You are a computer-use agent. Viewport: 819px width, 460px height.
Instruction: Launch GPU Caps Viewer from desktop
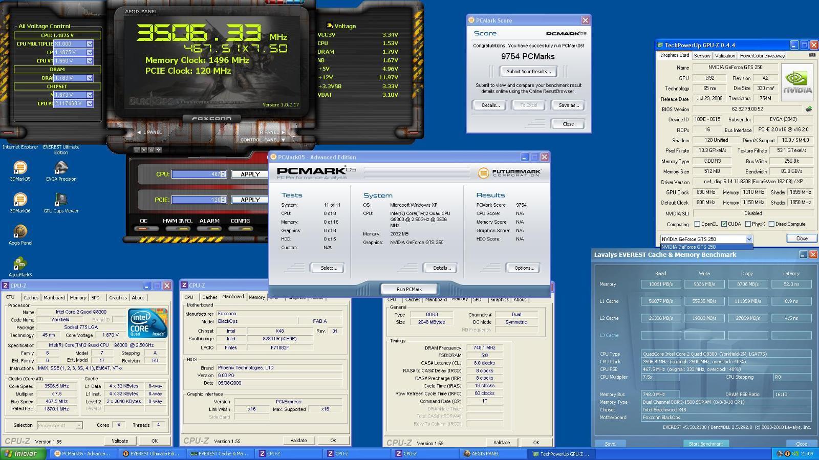(x=61, y=202)
